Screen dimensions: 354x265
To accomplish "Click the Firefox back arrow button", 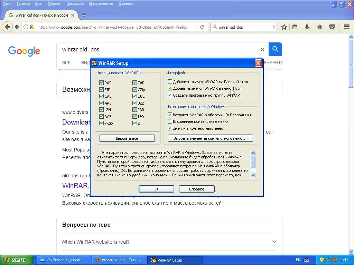I will 7,27.
